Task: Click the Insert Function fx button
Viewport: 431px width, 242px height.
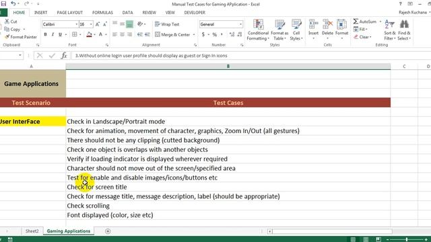Action: click(64, 56)
